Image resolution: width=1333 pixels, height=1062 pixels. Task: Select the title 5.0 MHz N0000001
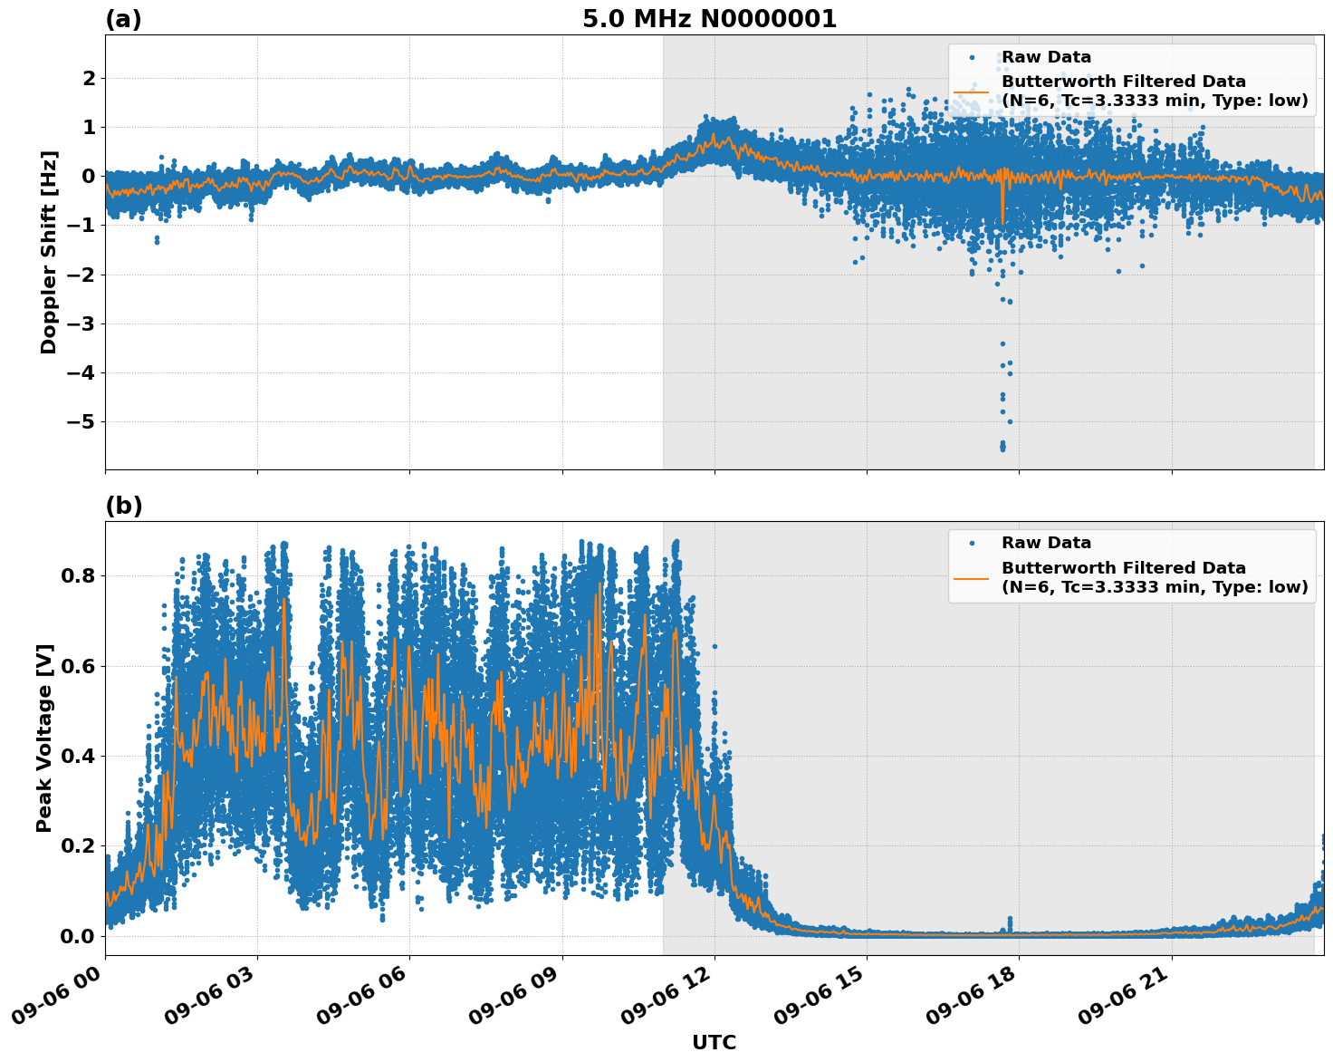click(x=710, y=16)
